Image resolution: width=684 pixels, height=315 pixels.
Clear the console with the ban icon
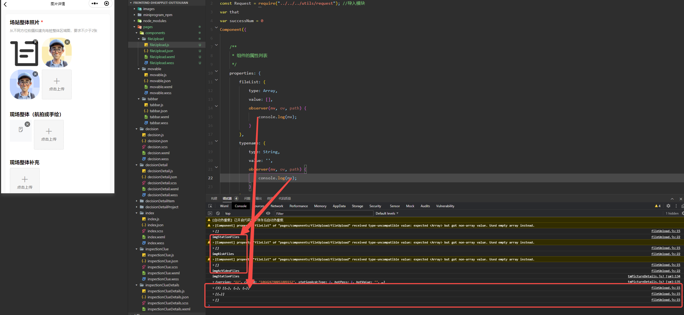pyautogui.click(x=218, y=213)
